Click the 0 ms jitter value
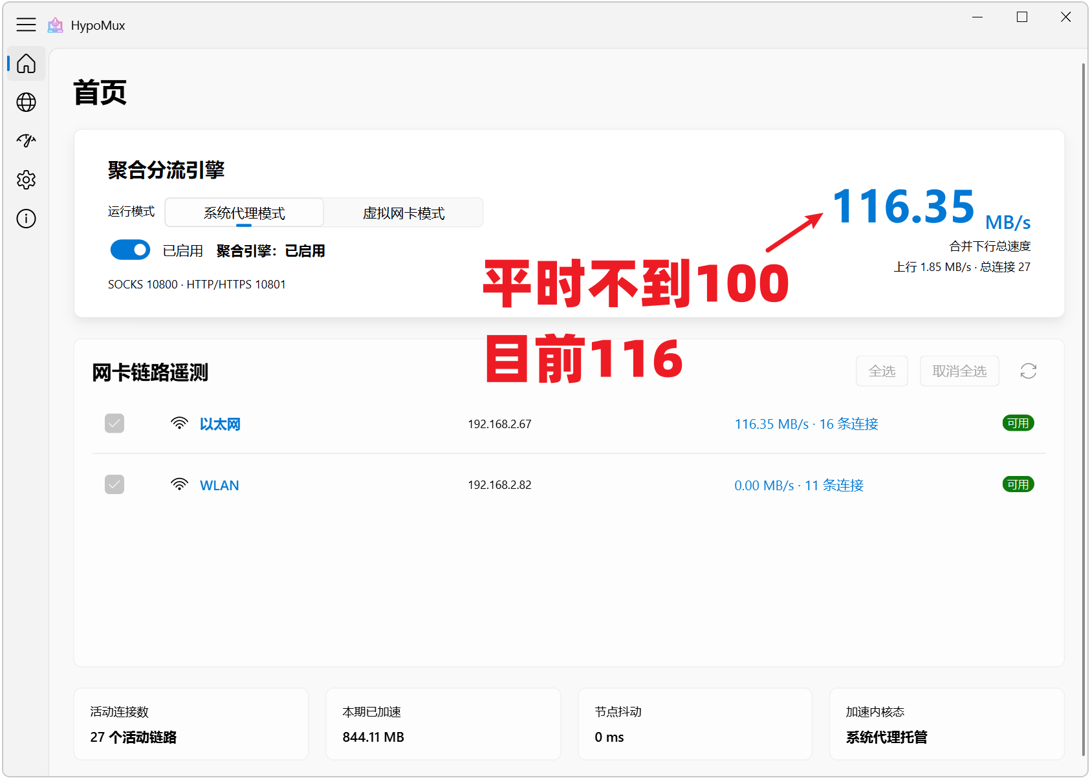The image size is (1090, 778). (609, 737)
